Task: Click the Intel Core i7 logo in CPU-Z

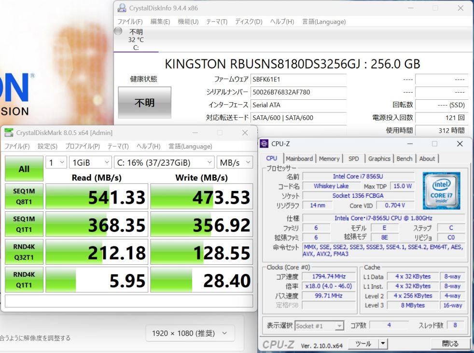Action: [x=441, y=190]
